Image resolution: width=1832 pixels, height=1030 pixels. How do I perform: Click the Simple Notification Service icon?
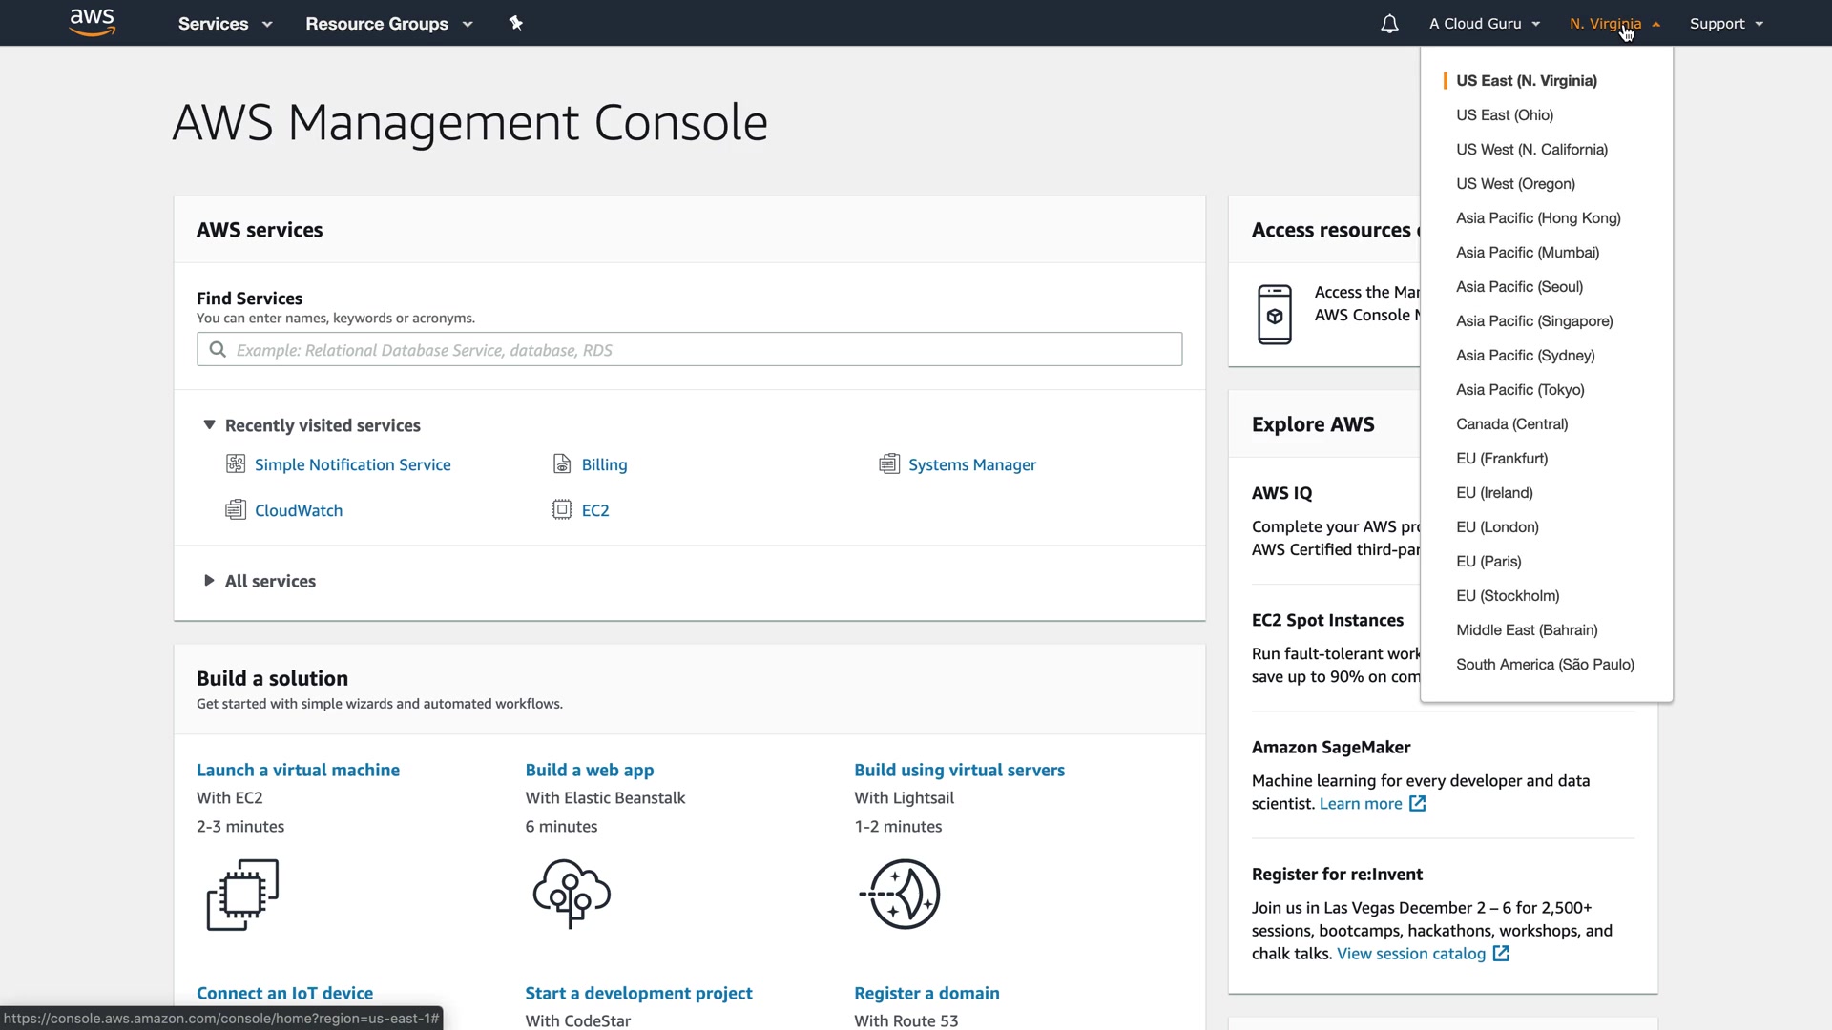click(236, 464)
